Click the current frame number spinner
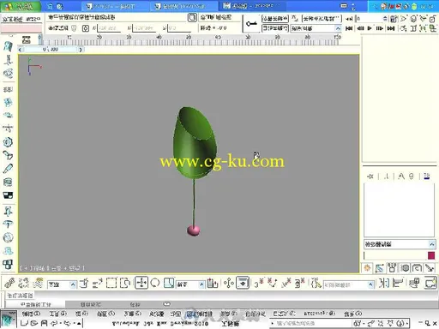Screen dimensions: 439x329 coord(385,19)
